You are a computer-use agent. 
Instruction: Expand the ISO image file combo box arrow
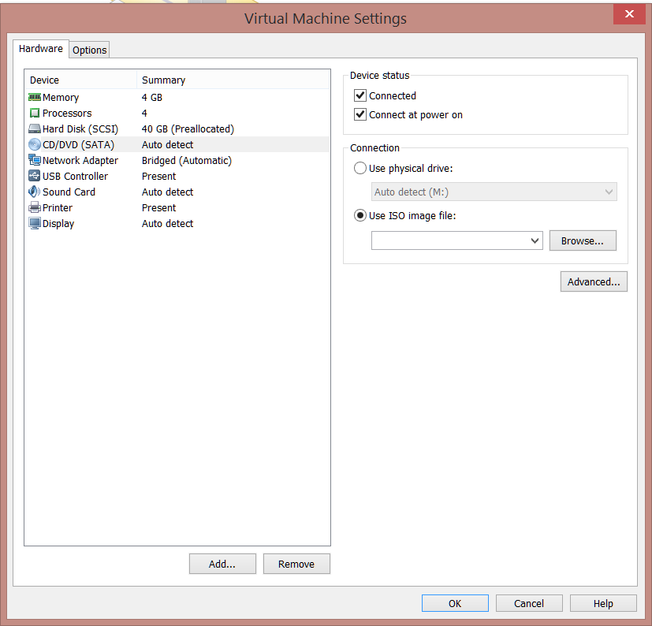pos(535,240)
